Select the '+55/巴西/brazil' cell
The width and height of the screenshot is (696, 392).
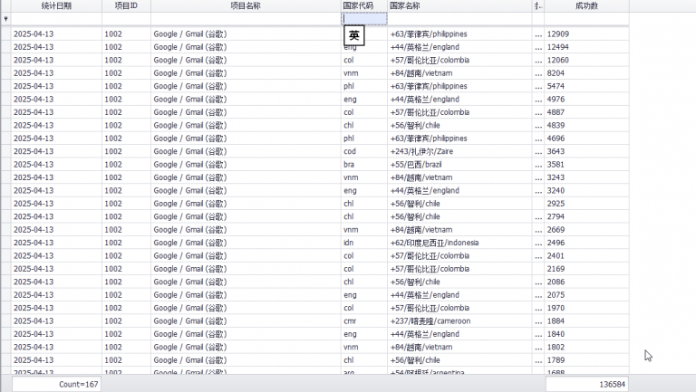(x=459, y=165)
